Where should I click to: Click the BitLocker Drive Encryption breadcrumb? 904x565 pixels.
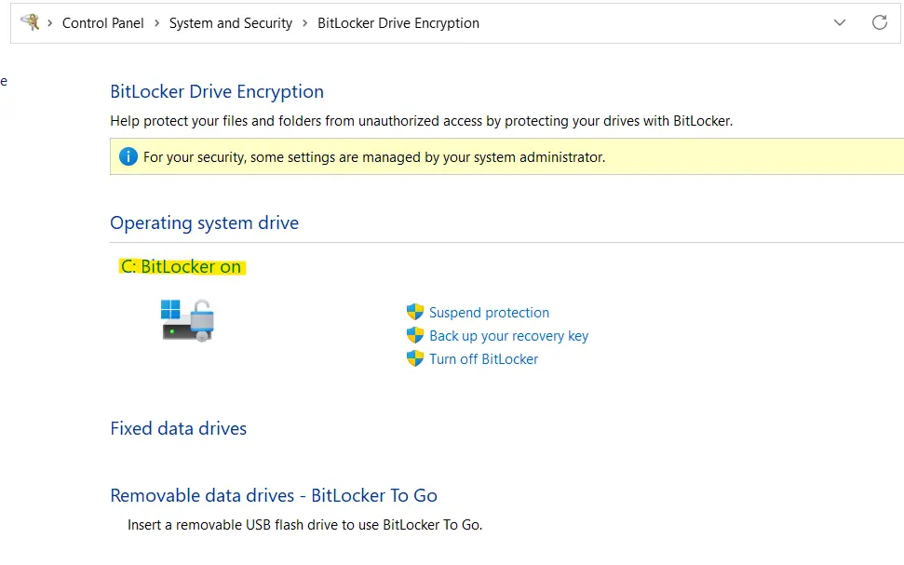pyautogui.click(x=398, y=22)
